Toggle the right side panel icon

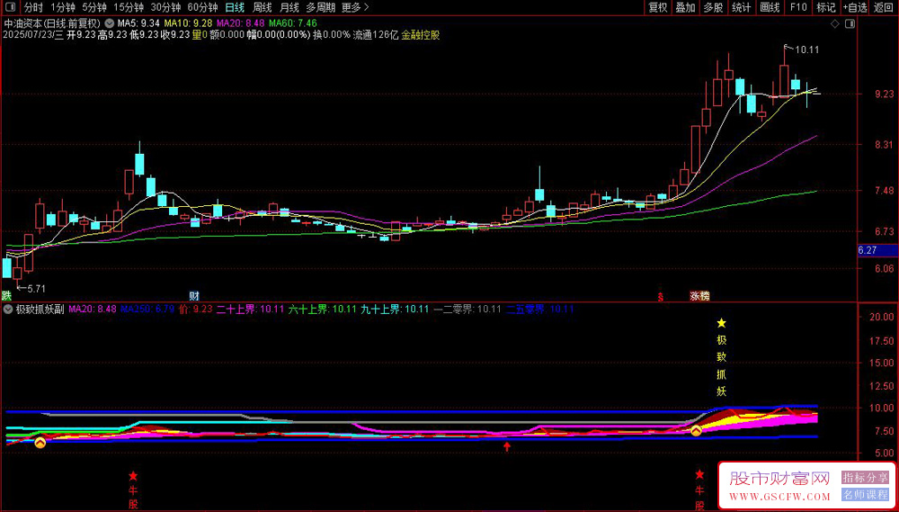point(850,24)
